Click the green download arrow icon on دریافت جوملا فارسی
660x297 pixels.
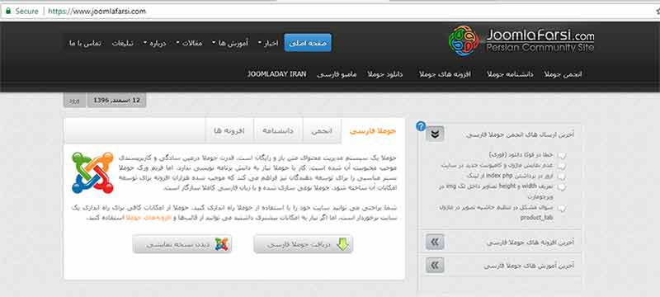pos(343,244)
